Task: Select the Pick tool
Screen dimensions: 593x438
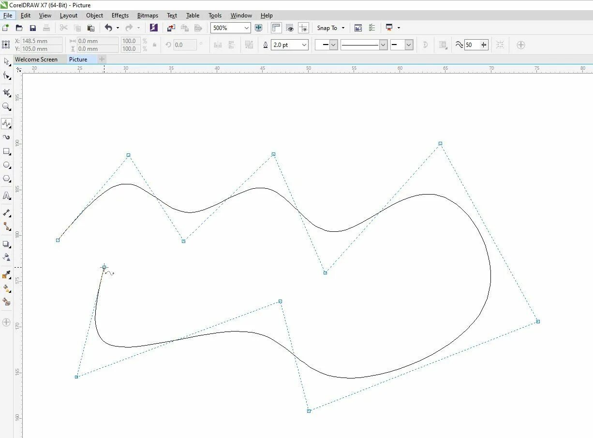Action: [6, 61]
